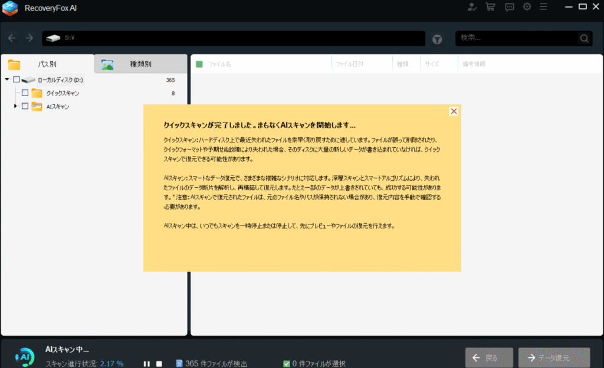This screenshot has width=604, height=368.
Task: Check the ローカルディスク (D:) checkbox
Action: (17, 79)
